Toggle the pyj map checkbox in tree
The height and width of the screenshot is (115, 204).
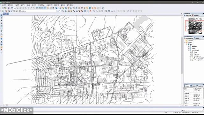(188, 44)
